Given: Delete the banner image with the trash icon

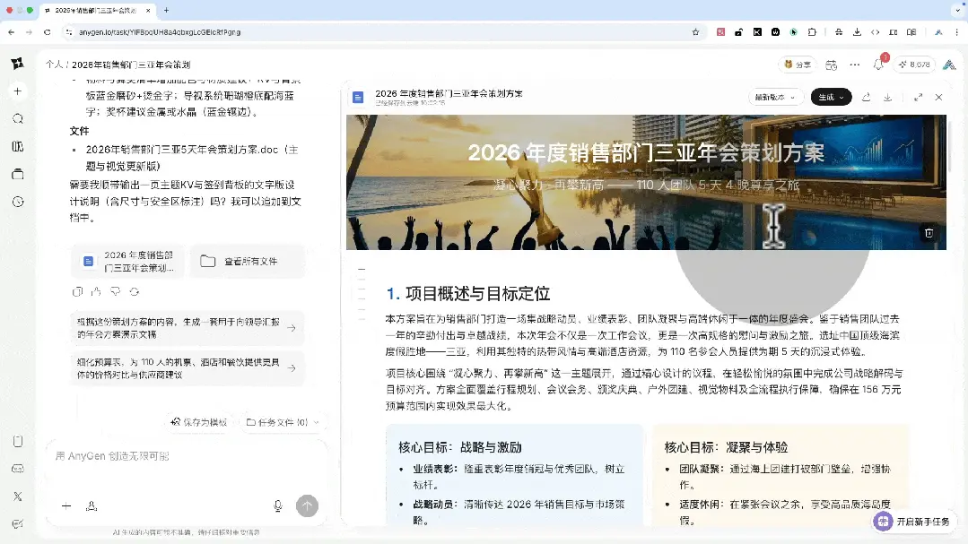Looking at the screenshot, I should (929, 231).
